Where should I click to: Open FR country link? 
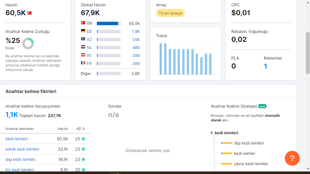click(89, 64)
